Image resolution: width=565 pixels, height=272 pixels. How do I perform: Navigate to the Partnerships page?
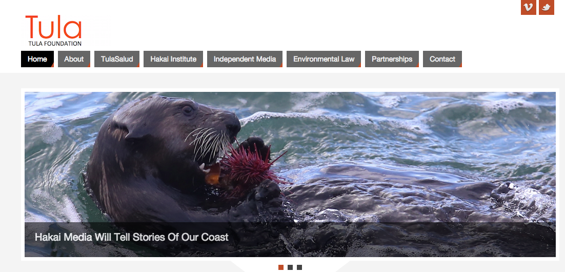click(x=392, y=59)
